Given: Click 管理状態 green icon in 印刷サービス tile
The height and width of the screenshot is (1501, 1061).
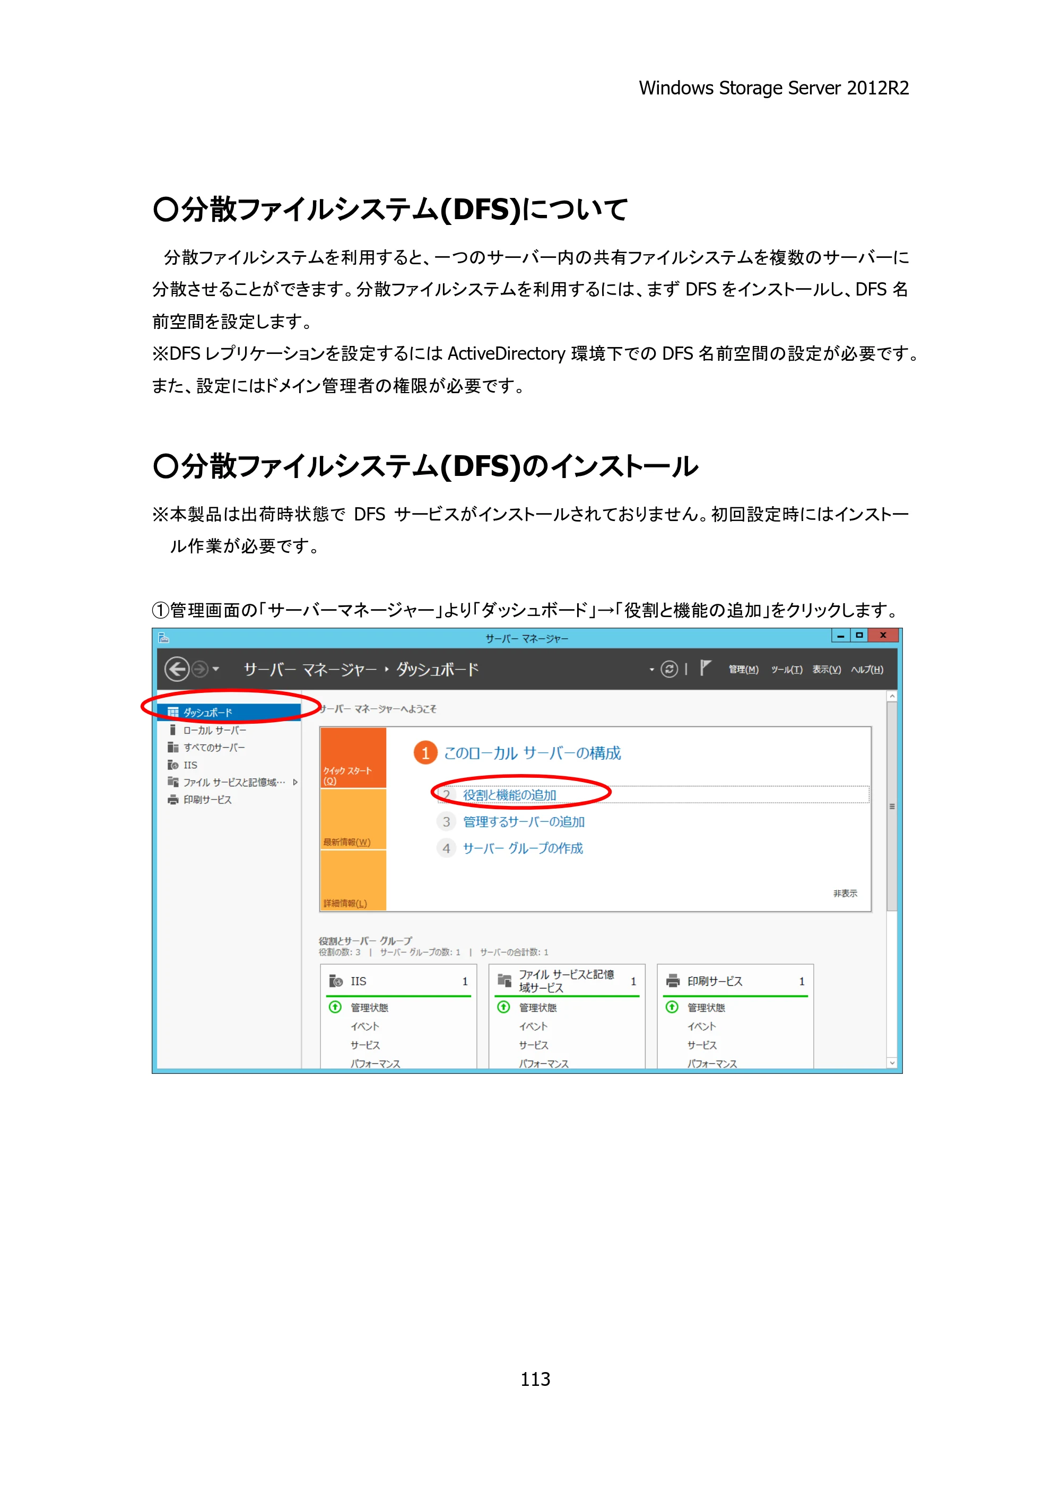Looking at the screenshot, I should click(x=672, y=1007).
